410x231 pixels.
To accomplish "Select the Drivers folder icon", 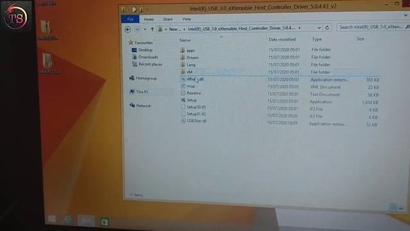I will [183, 57].
